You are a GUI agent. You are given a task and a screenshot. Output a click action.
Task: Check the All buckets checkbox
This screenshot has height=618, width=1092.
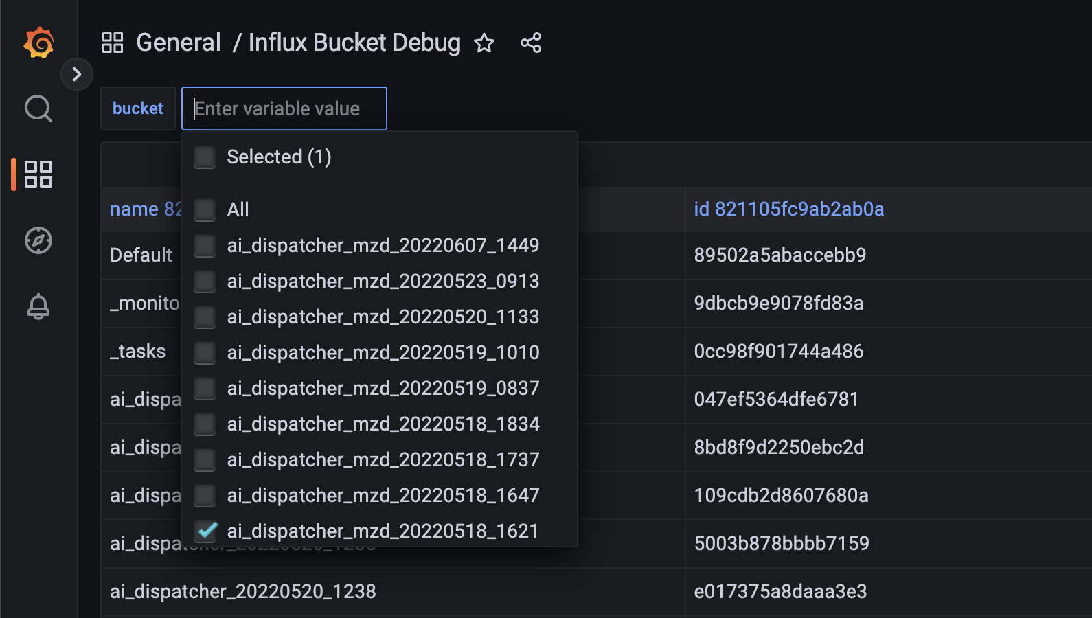click(205, 210)
